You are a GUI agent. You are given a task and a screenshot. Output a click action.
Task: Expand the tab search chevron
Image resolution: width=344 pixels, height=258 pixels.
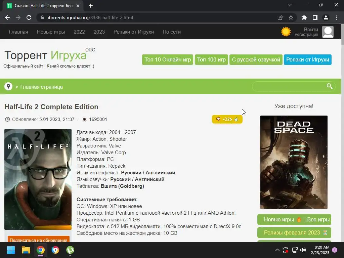coord(290,5)
